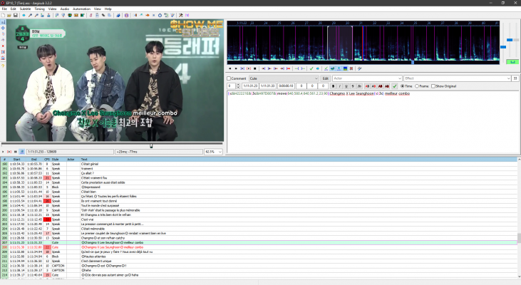Play the audio selection

(x=242, y=68)
